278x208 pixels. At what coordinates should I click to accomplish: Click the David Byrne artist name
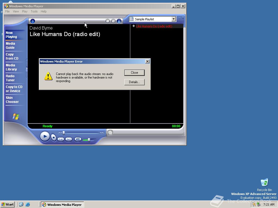[41, 28]
